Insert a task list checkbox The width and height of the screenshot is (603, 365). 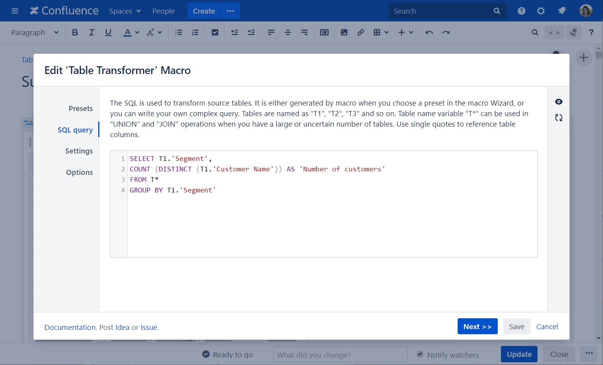pos(215,32)
